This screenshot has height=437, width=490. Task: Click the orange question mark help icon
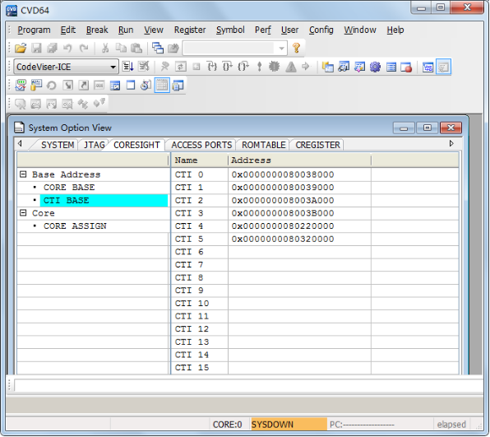(x=296, y=49)
